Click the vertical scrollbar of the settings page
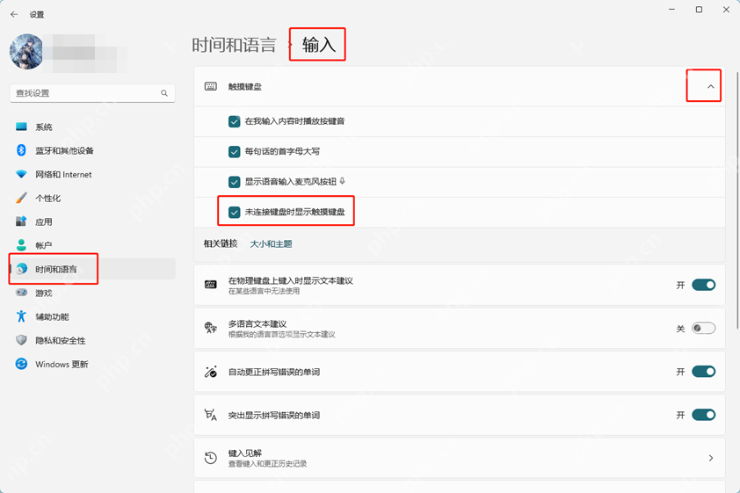This screenshot has width=740, height=493. pyautogui.click(x=737, y=200)
